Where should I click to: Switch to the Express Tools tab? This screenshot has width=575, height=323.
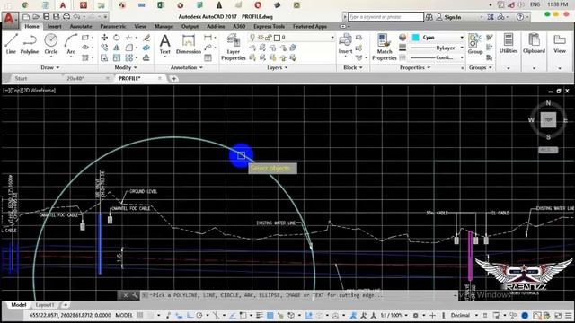pyautogui.click(x=269, y=26)
